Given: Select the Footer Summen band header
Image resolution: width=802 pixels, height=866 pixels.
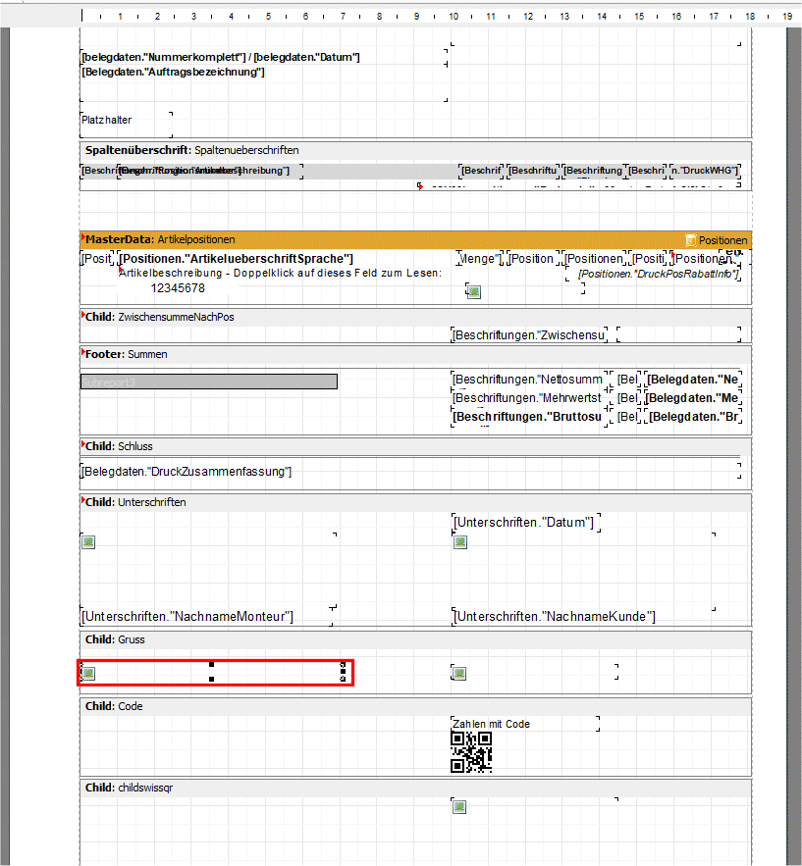Looking at the screenshot, I should pyautogui.click(x=415, y=355).
